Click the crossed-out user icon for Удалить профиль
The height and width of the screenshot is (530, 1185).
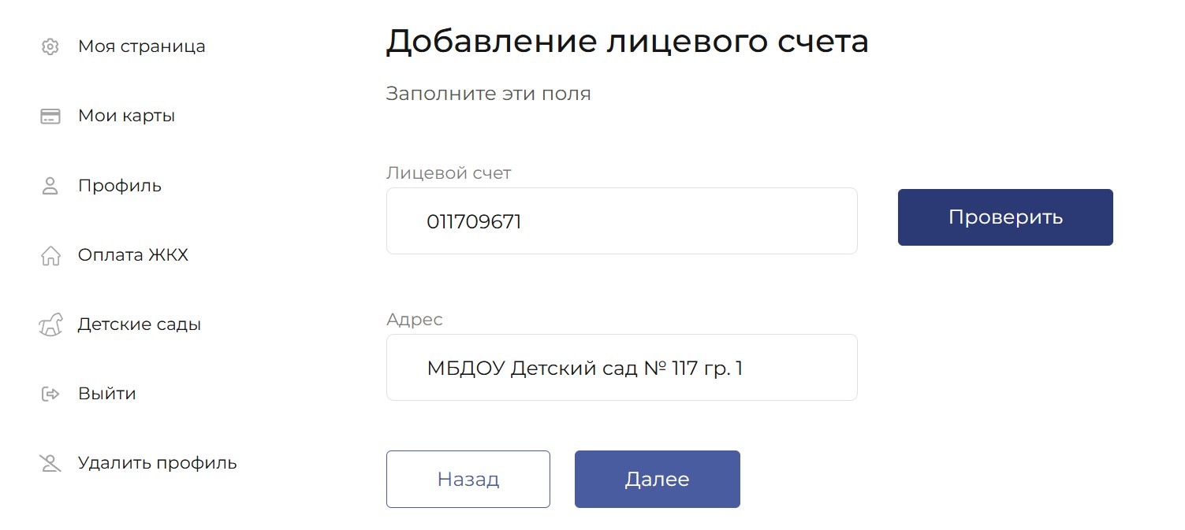click(x=50, y=463)
